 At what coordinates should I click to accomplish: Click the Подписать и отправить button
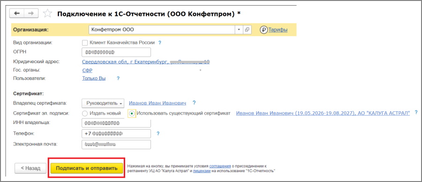[87, 168]
